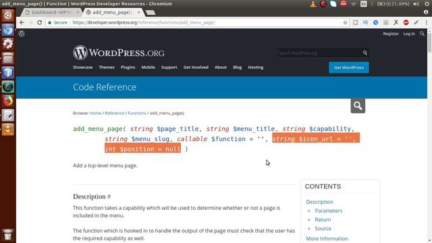
Task: Click the # anchor beside Description heading
Action: (109, 196)
